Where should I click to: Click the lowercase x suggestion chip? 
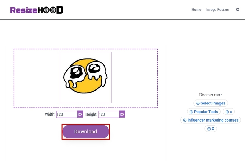[x=228, y=112]
